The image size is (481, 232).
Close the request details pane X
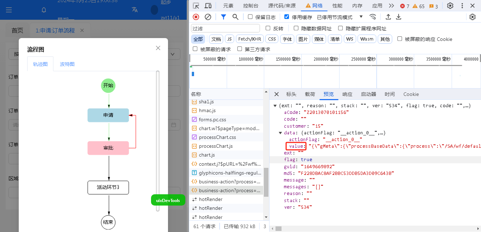[x=277, y=94]
